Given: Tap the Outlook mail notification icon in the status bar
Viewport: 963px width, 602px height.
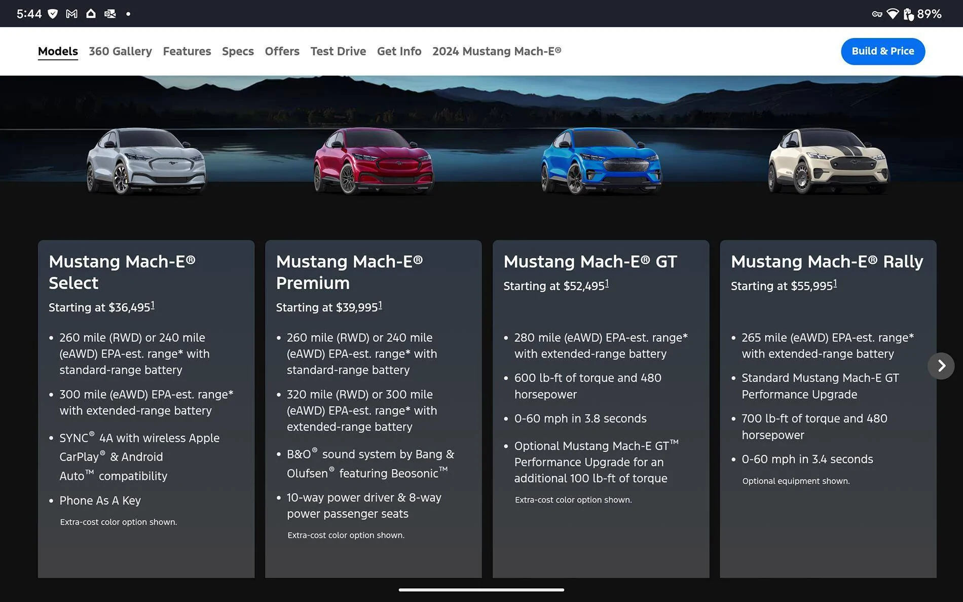Looking at the screenshot, I should point(110,14).
